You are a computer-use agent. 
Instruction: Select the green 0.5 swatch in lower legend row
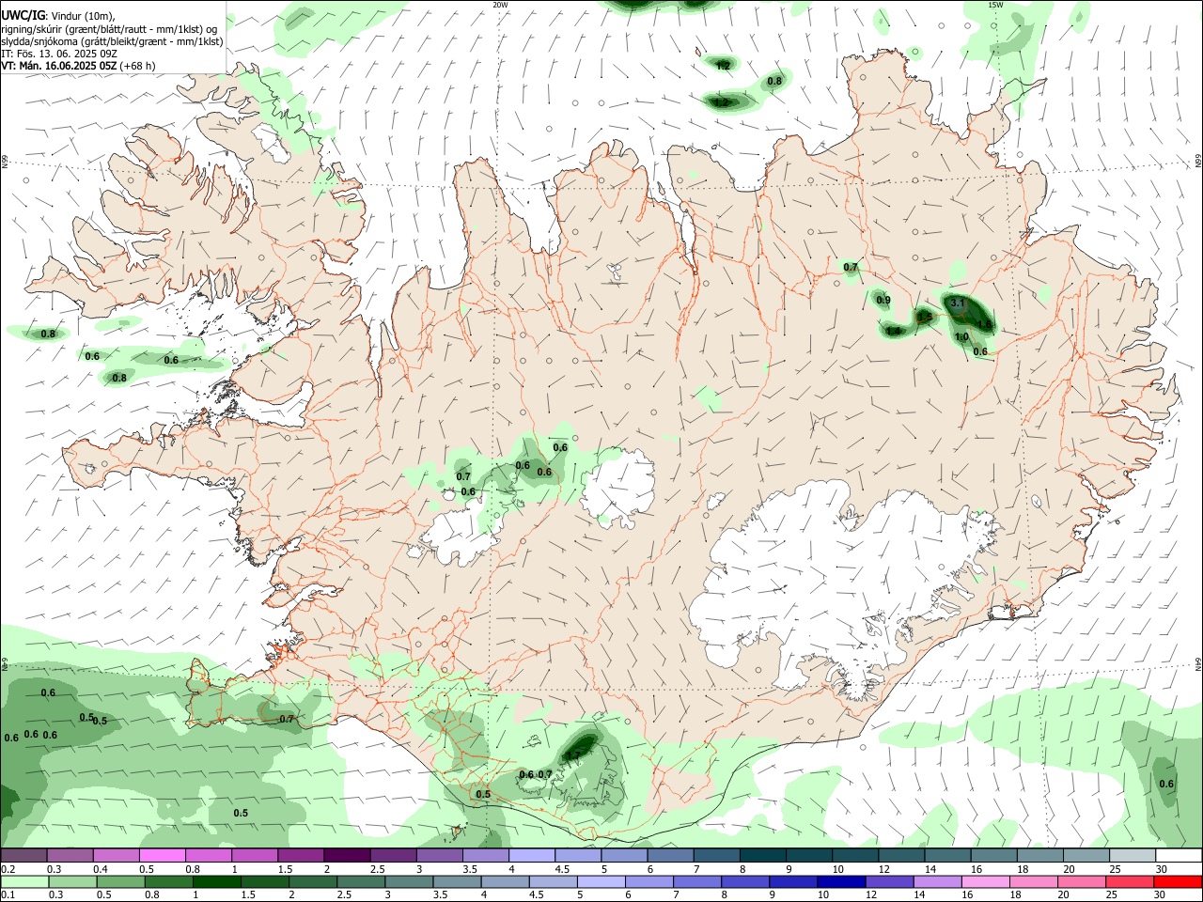(120, 881)
